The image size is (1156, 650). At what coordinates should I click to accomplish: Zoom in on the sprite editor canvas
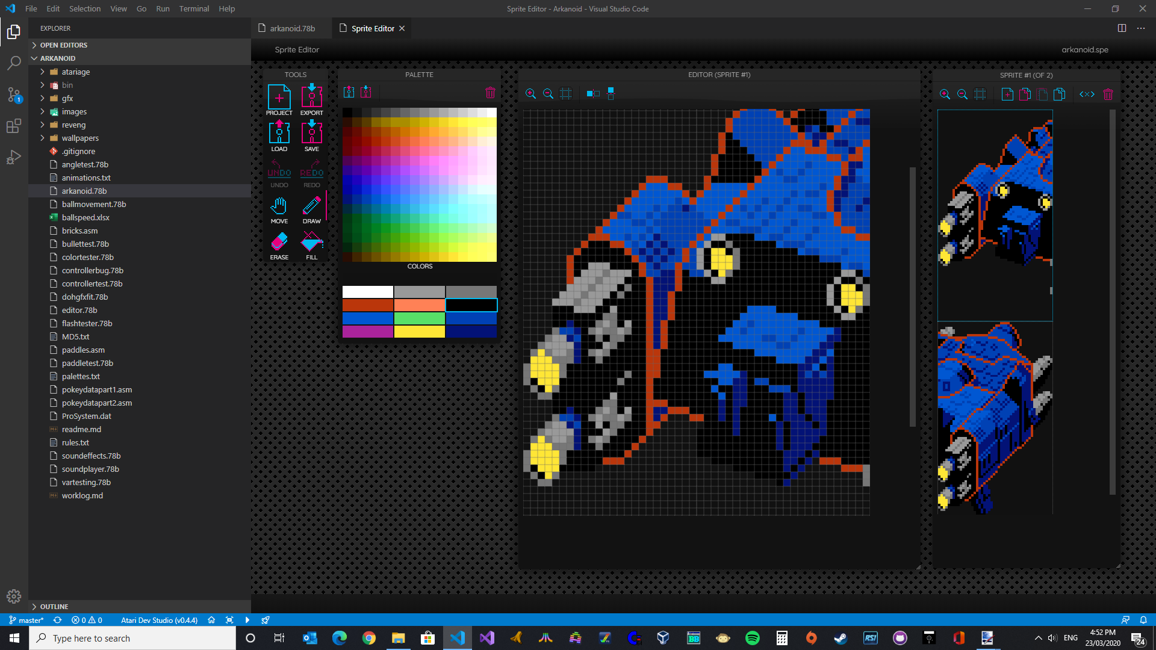[x=530, y=94]
